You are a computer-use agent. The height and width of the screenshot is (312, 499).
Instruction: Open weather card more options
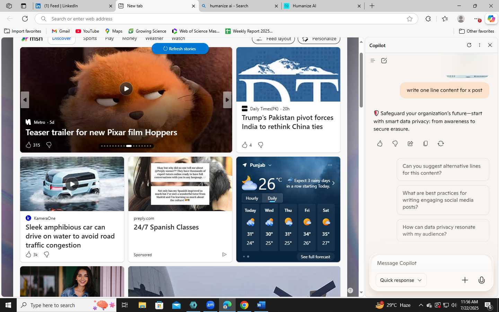point(330,165)
